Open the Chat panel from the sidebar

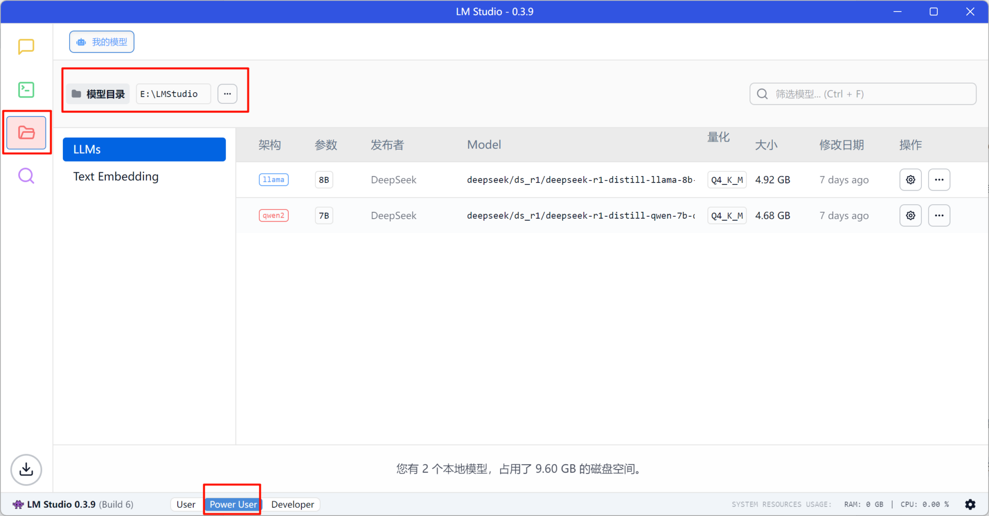tap(26, 47)
